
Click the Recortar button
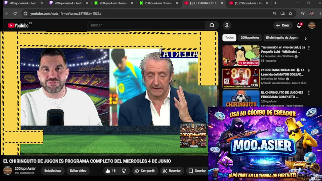(x=172, y=171)
